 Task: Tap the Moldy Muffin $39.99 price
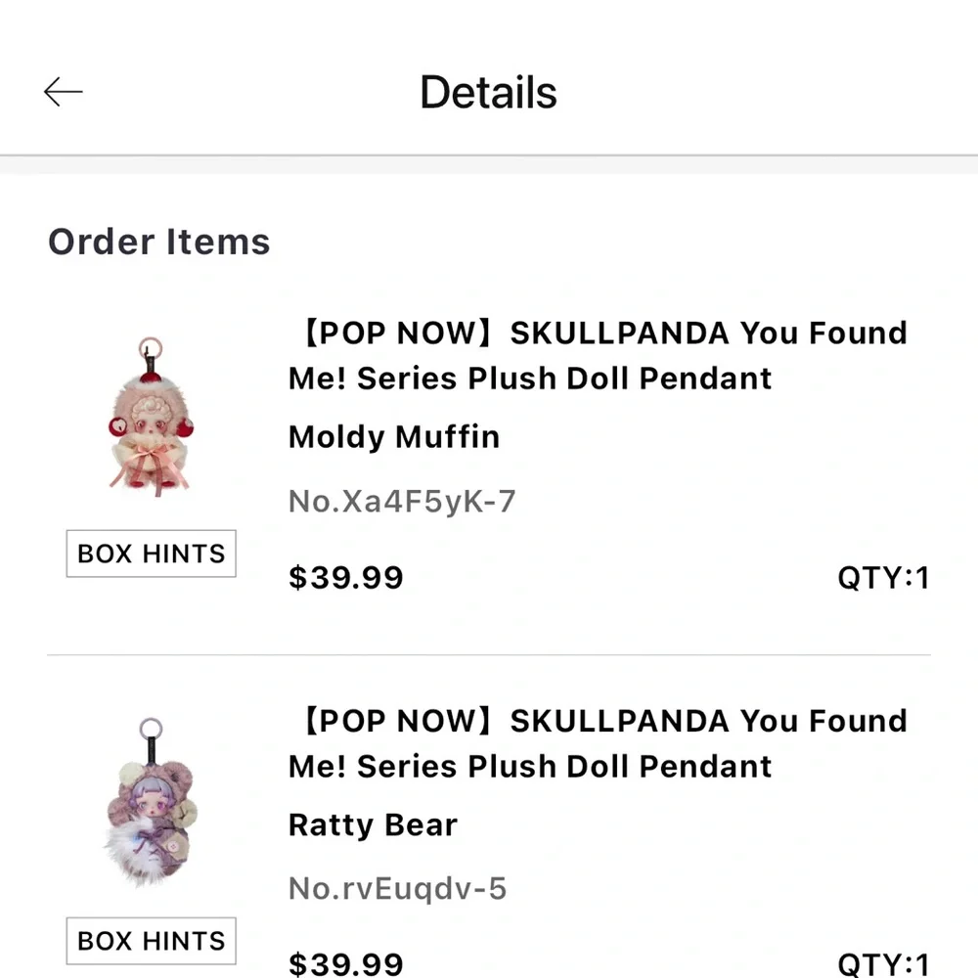coord(346,577)
